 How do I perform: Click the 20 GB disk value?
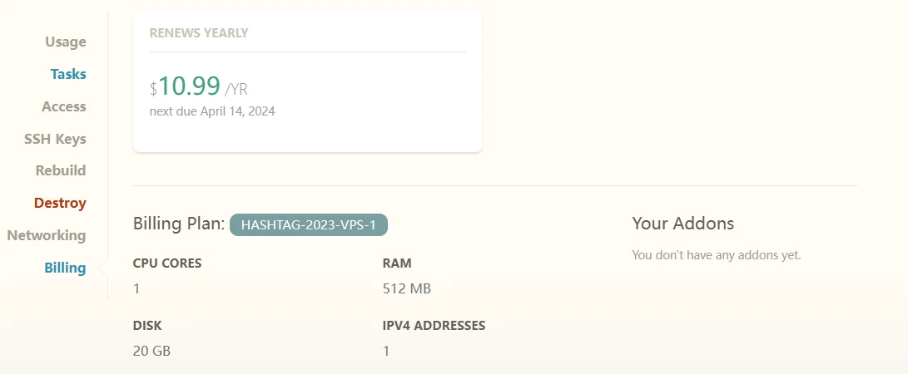151,351
